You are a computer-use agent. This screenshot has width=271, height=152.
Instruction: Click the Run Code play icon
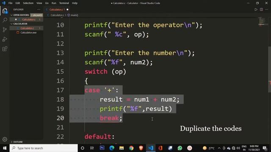click(x=256, y=9)
